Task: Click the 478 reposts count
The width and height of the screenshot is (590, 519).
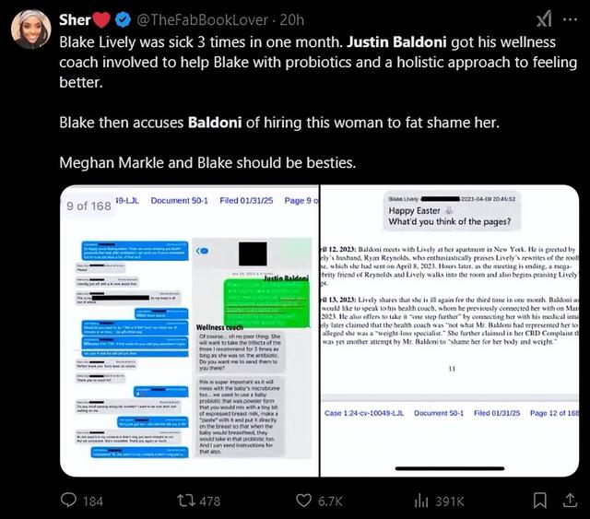Action: [x=209, y=501]
